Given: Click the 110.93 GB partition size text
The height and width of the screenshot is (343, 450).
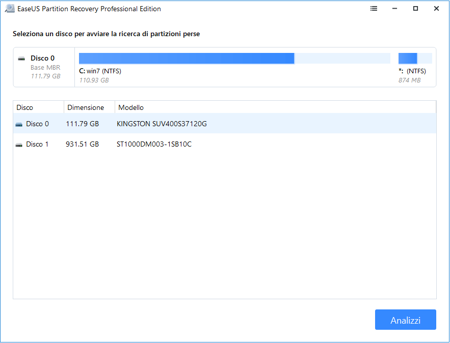Looking at the screenshot, I should tap(94, 80).
